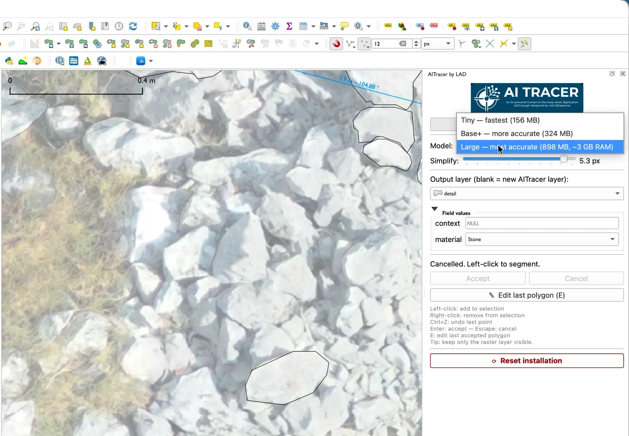Expand the Select Features tool dropdown arrow
Screen dimensions: 629x436
click(166, 26)
